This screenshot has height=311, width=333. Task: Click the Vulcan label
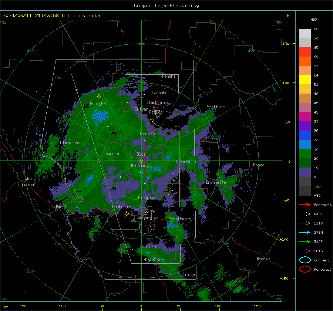188,275
